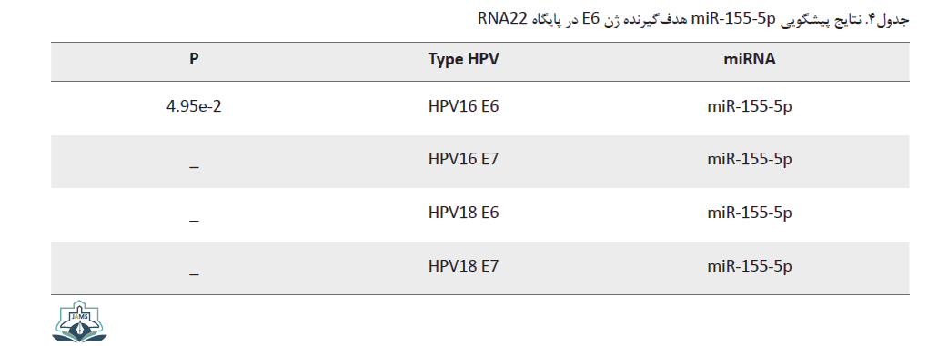Click the 4.95e-2 P value cell
938x346 pixels.
[194, 107]
